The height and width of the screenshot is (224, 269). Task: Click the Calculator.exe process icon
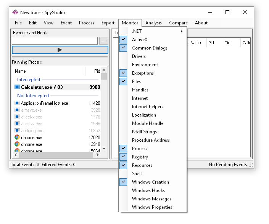click(17, 87)
